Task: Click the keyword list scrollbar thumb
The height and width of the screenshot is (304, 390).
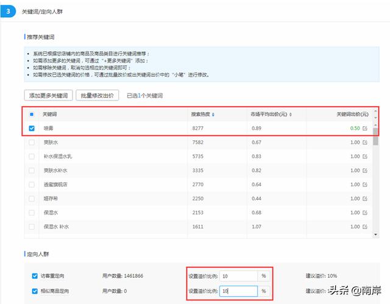Action: click(x=375, y=136)
